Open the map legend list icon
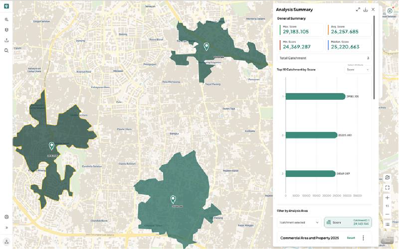This screenshot has height=249, width=399. tap(387, 225)
